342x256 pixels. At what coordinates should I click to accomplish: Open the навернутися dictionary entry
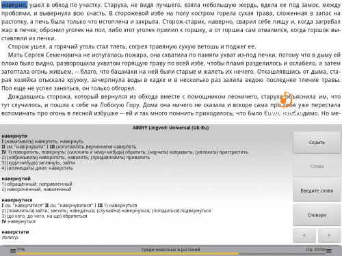click(17, 200)
